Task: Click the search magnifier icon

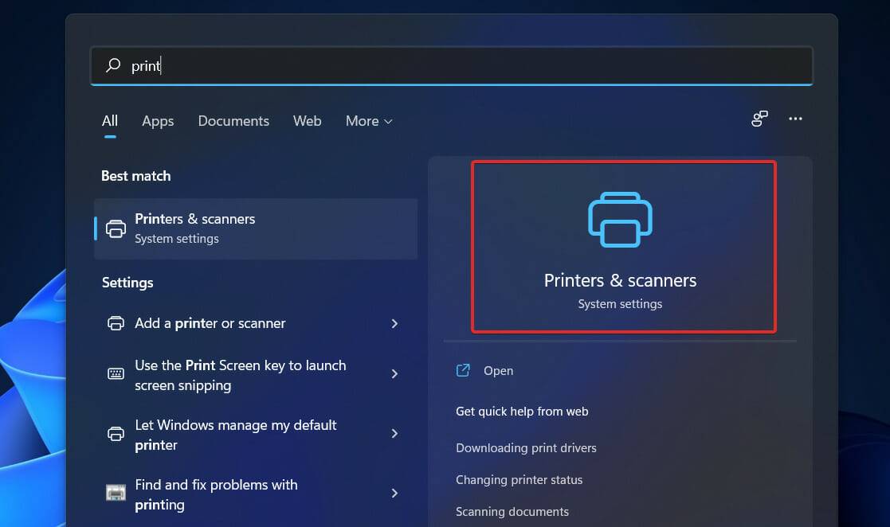Action: tap(112, 65)
